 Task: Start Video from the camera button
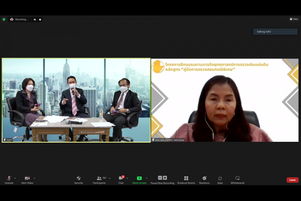click(27, 180)
